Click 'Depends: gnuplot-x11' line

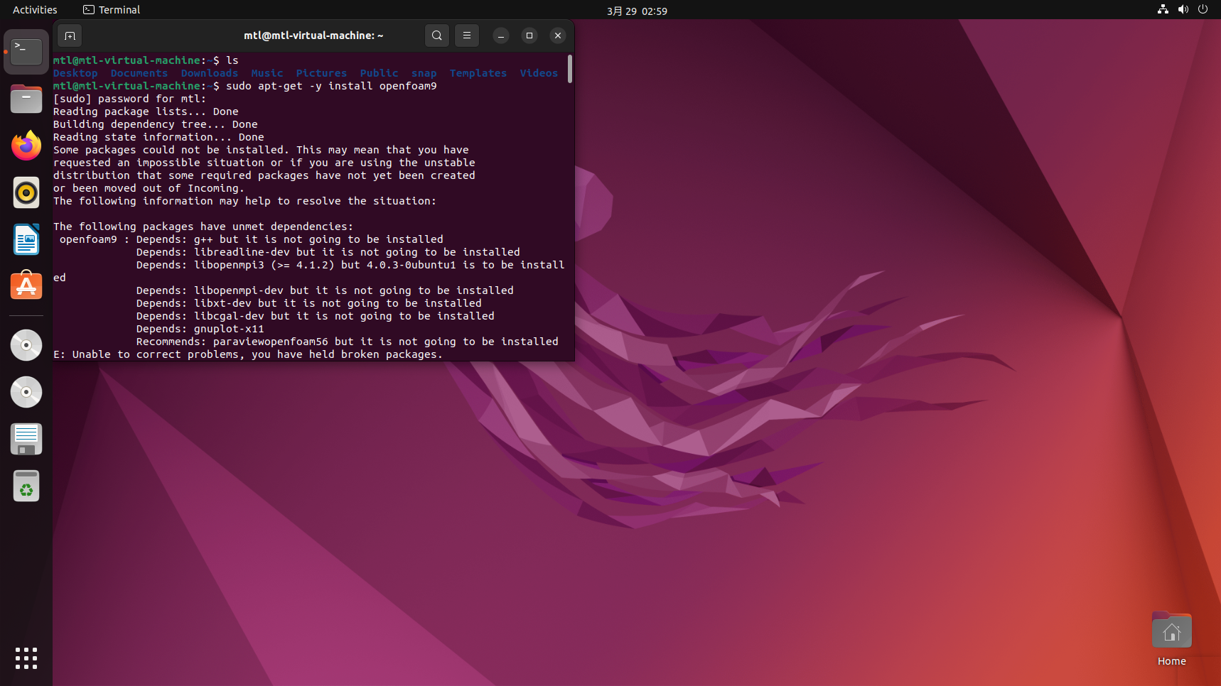[x=200, y=329]
